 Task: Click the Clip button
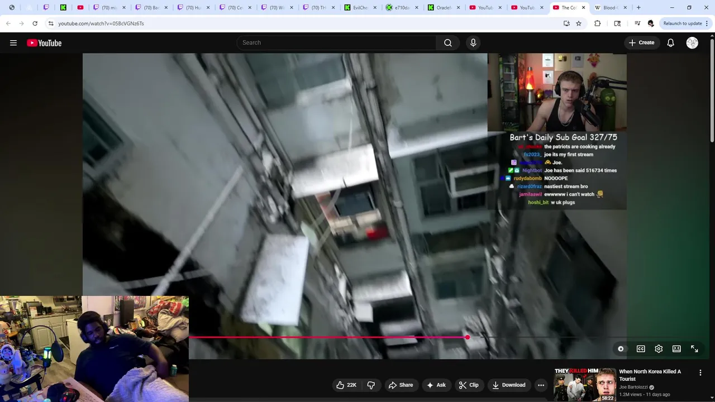point(469,385)
